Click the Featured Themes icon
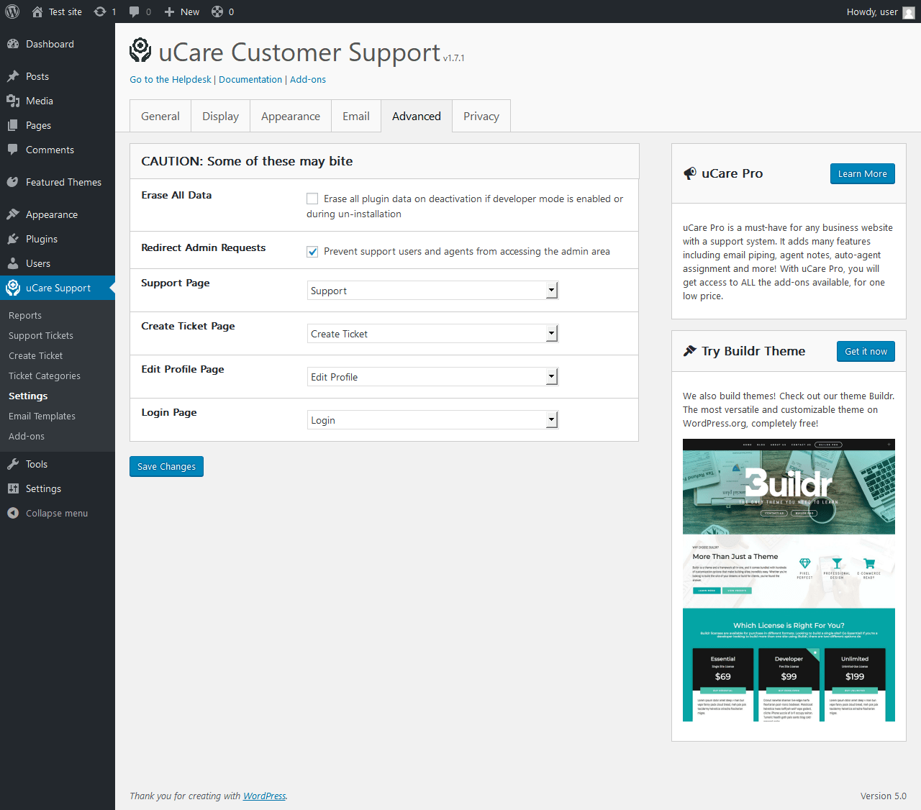This screenshot has height=810, width=921. point(13,182)
